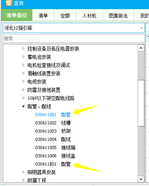Select the 控制设备及低压电器安装 category
149x186 pixels.
[x=53, y=49]
